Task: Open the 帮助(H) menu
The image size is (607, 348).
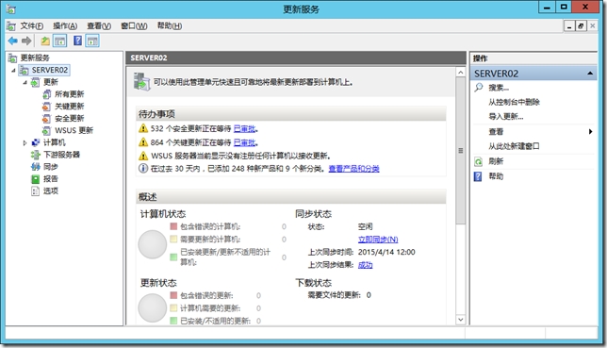Action: click(170, 26)
